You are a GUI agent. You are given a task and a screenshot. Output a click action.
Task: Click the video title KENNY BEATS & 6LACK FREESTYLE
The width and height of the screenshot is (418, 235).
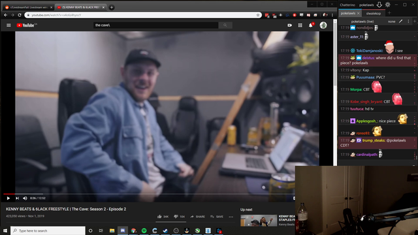pos(66,209)
